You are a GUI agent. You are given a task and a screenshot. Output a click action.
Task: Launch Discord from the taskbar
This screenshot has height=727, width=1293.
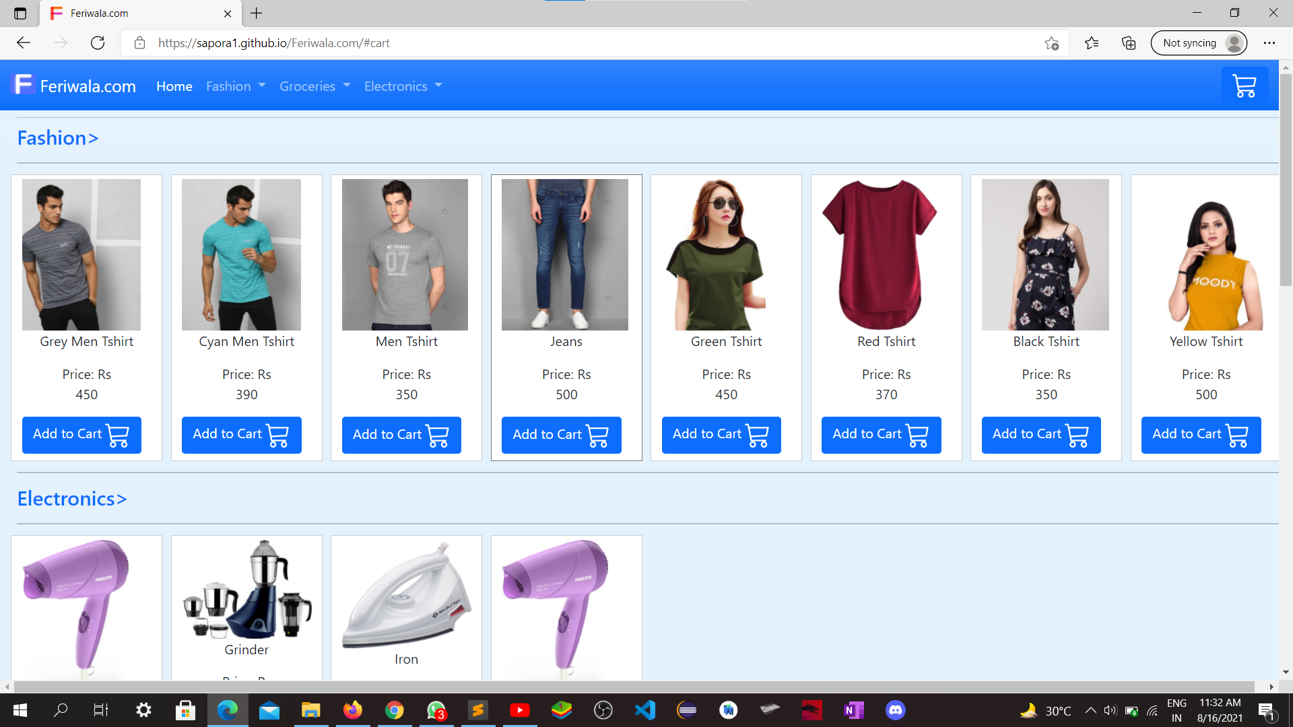(895, 710)
